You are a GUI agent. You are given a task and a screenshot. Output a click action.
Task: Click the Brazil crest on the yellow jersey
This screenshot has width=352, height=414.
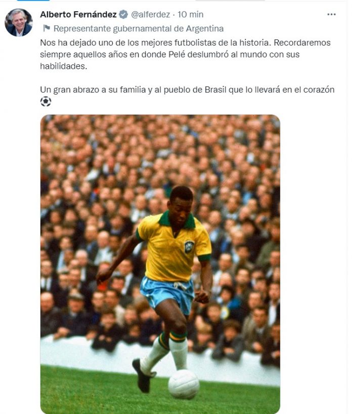(x=189, y=247)
